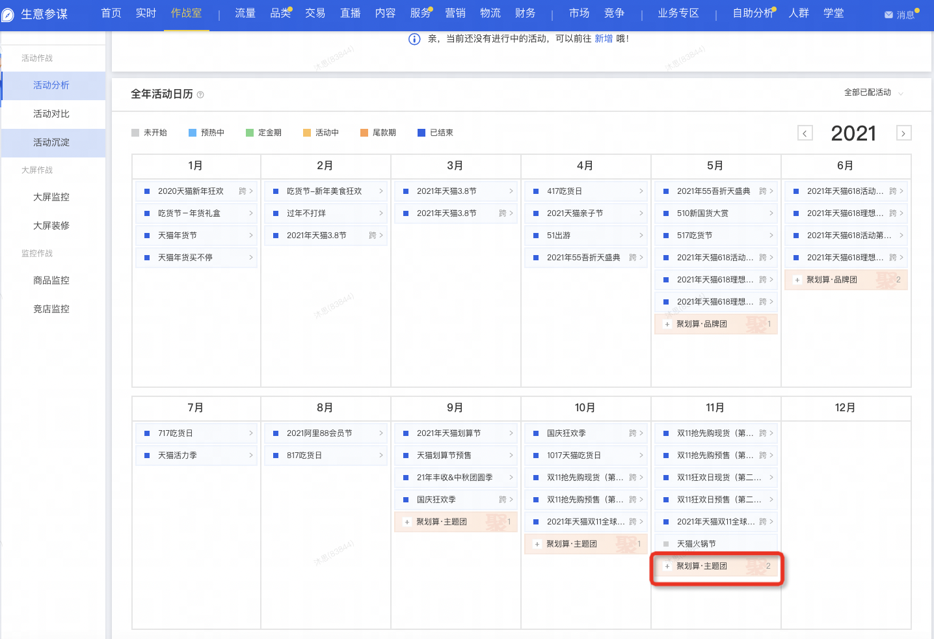
Task: Open 市场 top menu
Action: tap(580, 13)
